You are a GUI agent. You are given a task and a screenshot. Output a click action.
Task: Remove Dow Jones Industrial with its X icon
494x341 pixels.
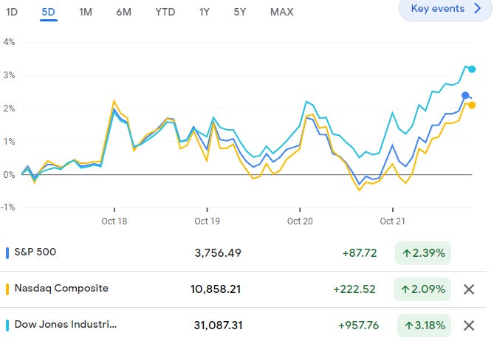469,325
